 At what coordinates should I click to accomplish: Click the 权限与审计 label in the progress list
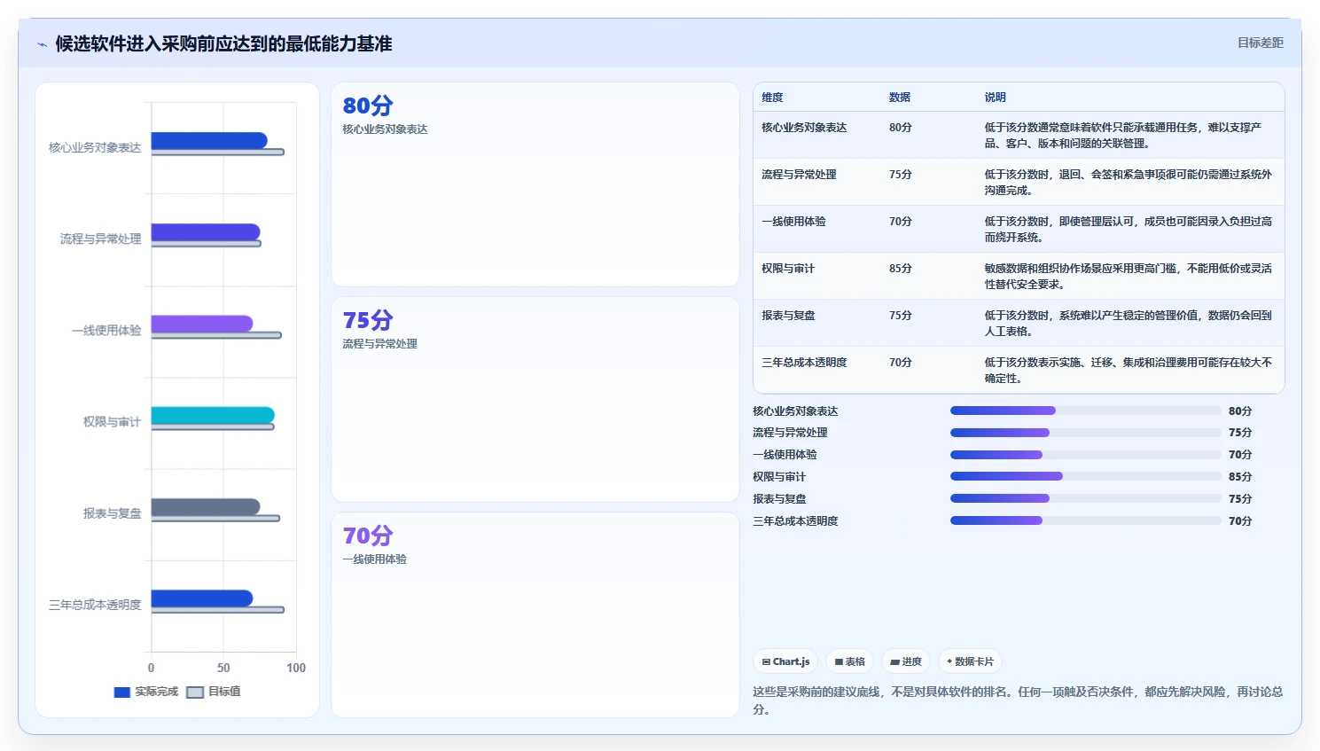point(779,477)
